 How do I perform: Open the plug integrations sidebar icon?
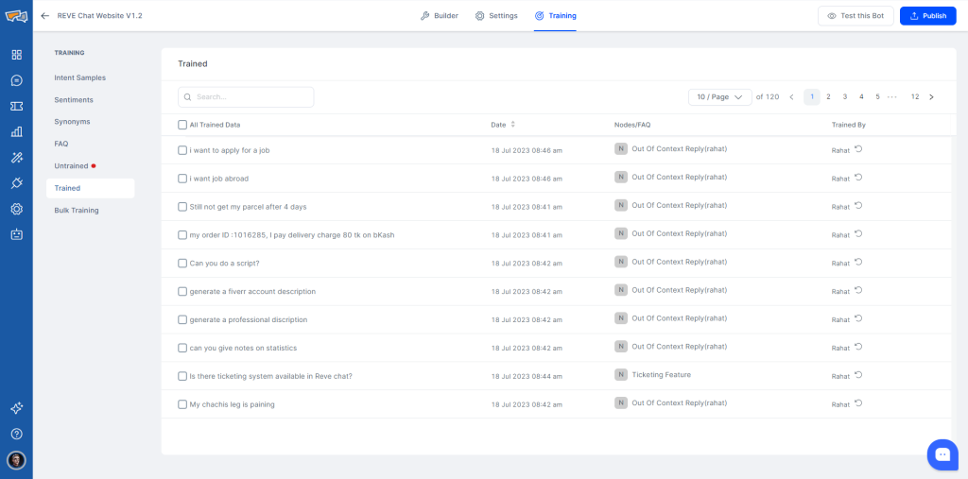(x=17, y=183)
